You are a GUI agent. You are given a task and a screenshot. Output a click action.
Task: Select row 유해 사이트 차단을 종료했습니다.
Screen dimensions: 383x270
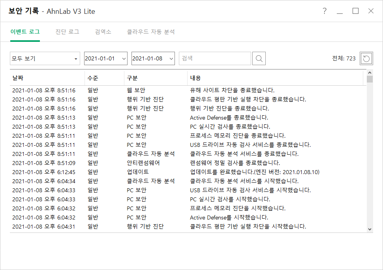(188, 90)
